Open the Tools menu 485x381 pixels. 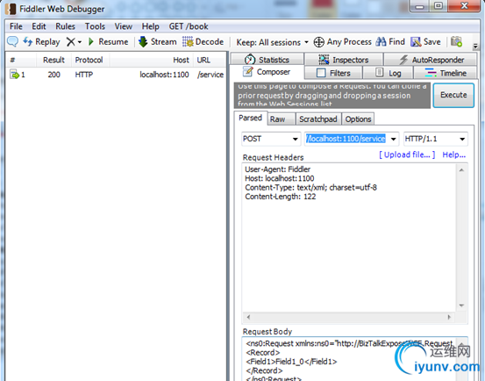tap(95, 26)
